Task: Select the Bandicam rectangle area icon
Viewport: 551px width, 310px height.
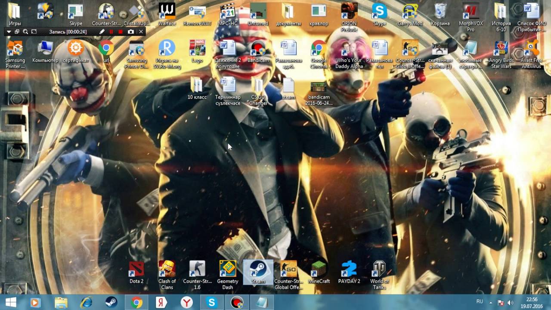Action: 34,32
